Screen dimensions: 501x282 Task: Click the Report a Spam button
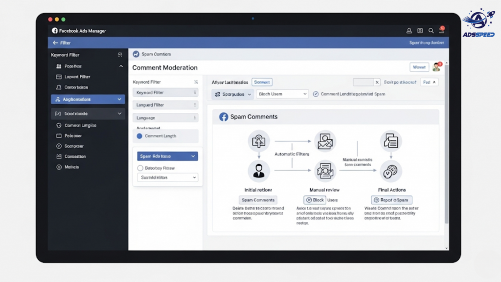click(391, 200)
